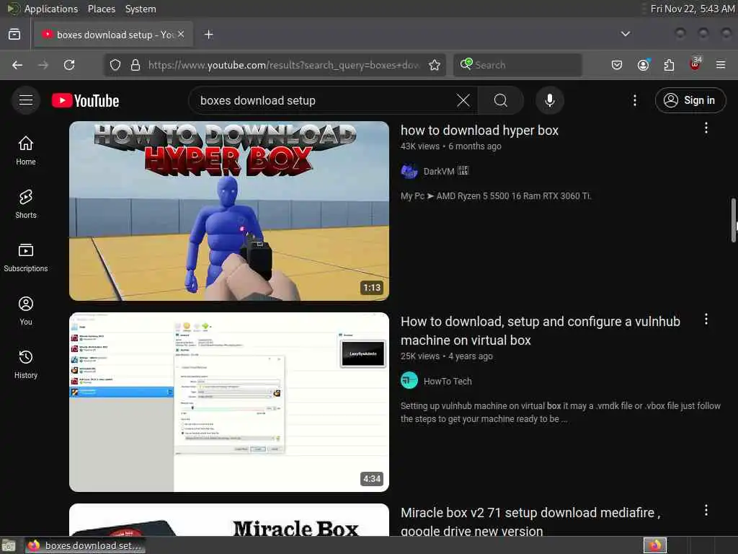The width and height of the screenshot is (738, 554).
Task: Open the YouTube guide hamburger menu
Action: point(26,100)
